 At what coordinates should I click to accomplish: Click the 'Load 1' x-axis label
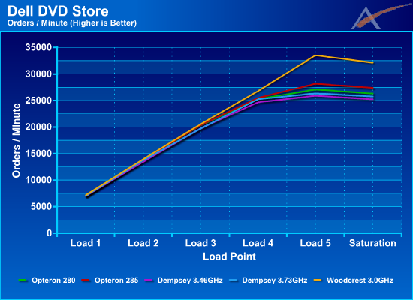click(x=86, y=243)
